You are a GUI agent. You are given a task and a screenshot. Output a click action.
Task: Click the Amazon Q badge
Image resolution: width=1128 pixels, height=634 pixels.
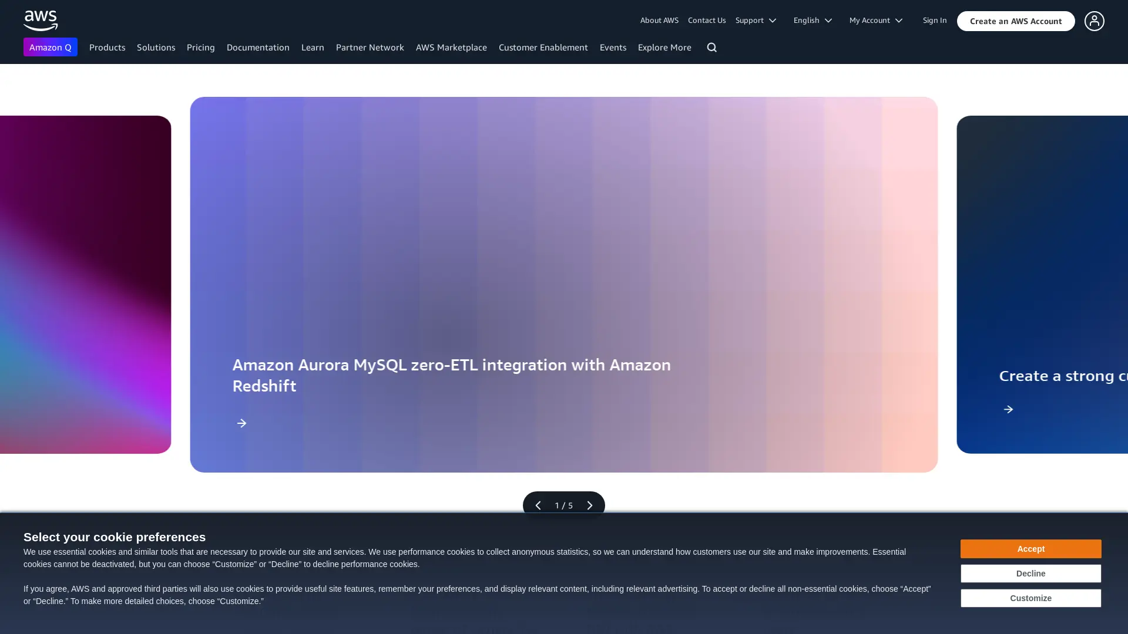(50, 47)
